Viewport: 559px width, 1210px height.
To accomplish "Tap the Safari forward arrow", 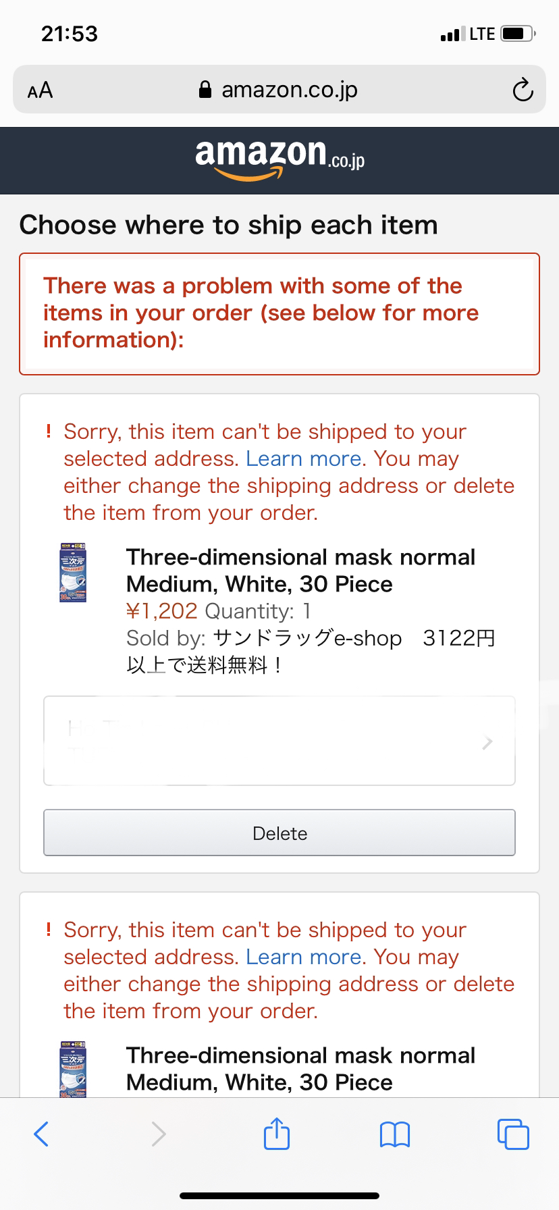I will point(159,1134).
